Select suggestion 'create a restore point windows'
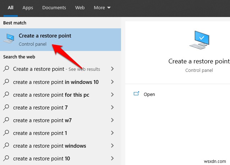This screenshot has width=230, height=165. (x=60, y=146)
